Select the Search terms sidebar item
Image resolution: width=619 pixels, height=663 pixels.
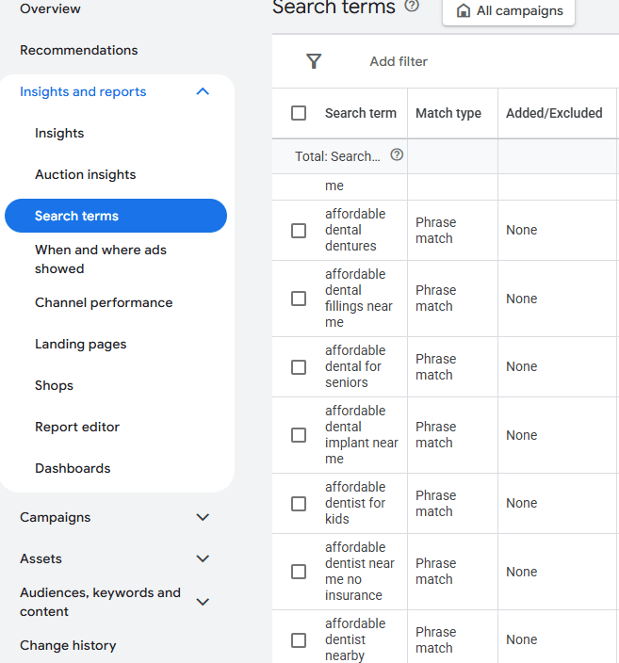116,216
